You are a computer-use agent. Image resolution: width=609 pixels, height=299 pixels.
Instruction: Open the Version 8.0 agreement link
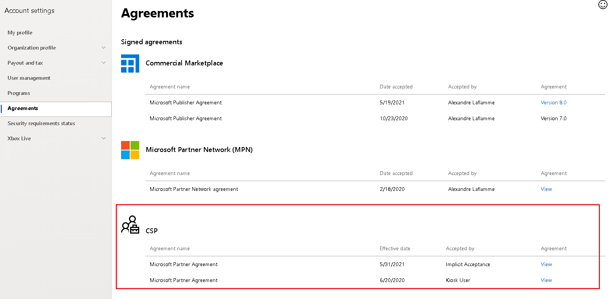(553, 102)
